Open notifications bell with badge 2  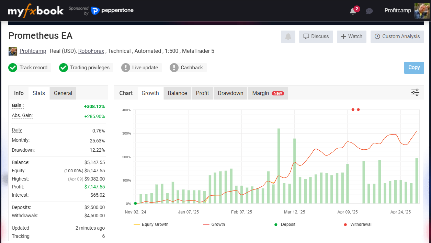353,11
